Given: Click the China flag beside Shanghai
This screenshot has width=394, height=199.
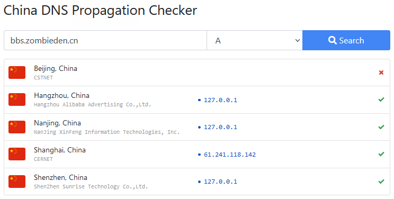Looking at the screenshot, I should click(x=17, y=154).
